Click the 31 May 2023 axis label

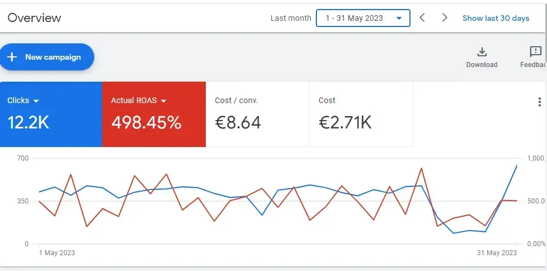(496, 252)
